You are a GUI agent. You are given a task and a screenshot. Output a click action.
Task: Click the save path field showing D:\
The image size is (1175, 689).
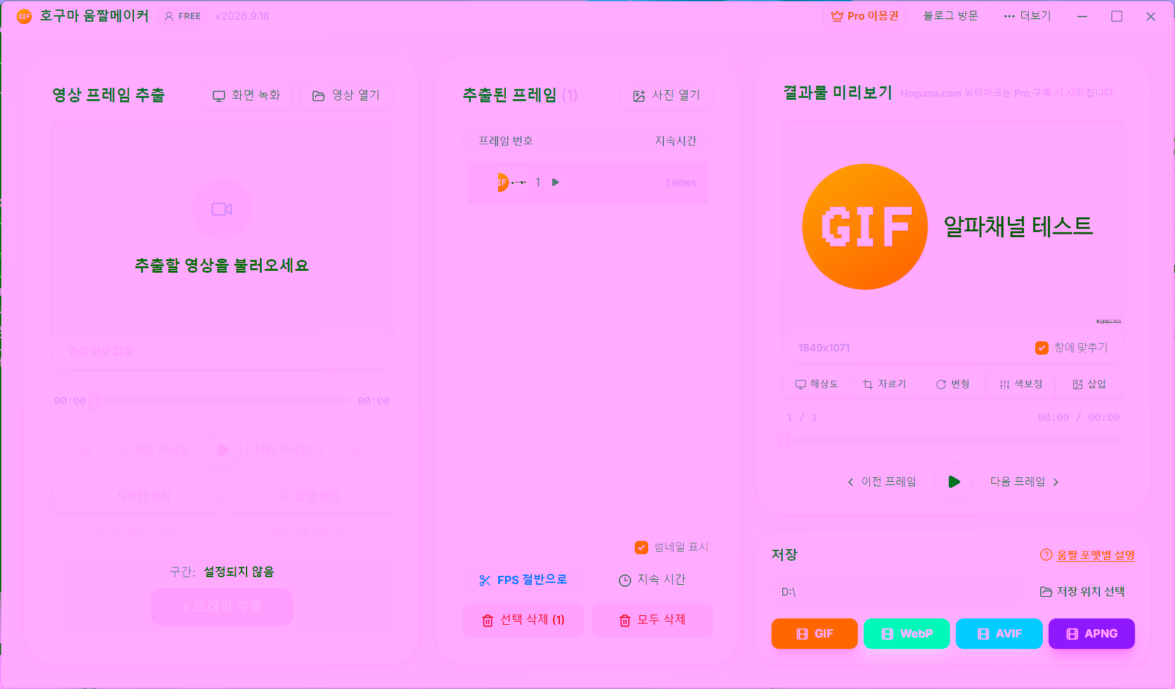click(899, 592)
